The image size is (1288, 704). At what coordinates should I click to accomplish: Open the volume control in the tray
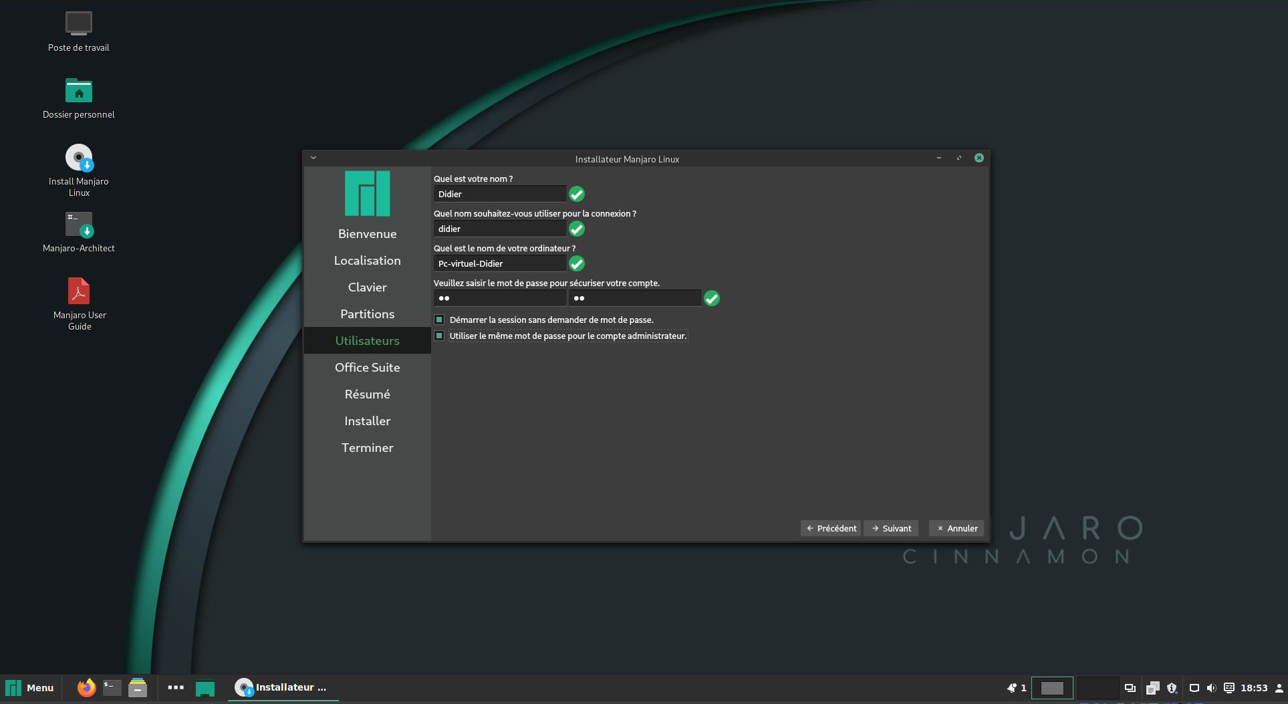pos(1211,688)
